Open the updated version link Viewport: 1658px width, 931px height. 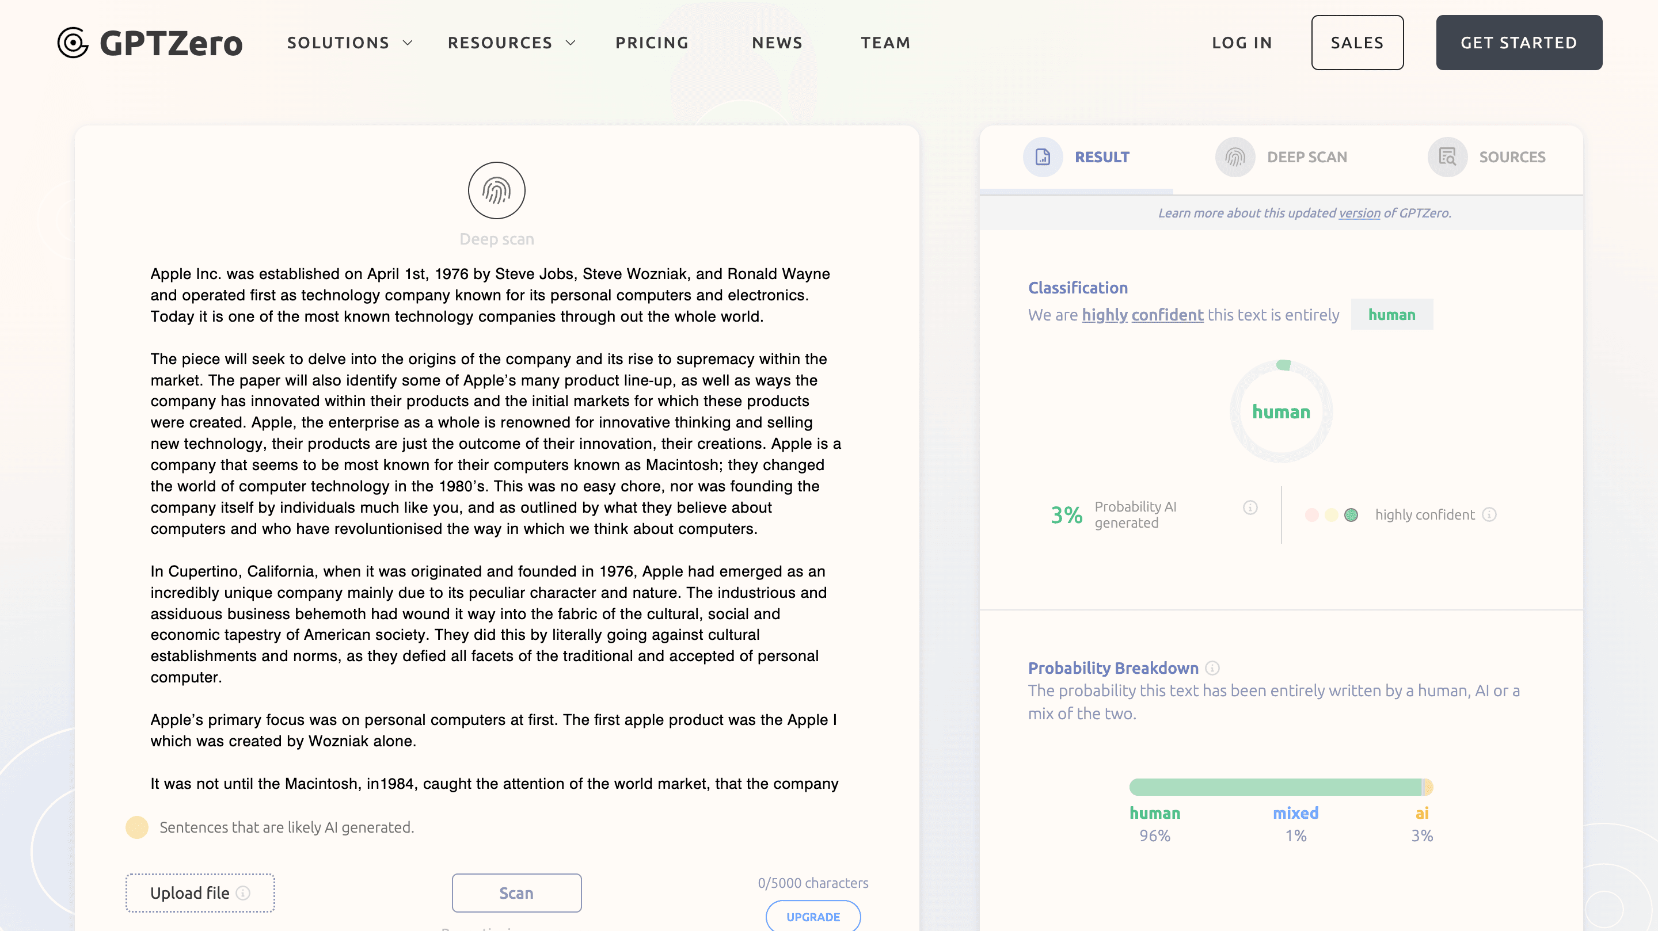[x=1359, y=213]
